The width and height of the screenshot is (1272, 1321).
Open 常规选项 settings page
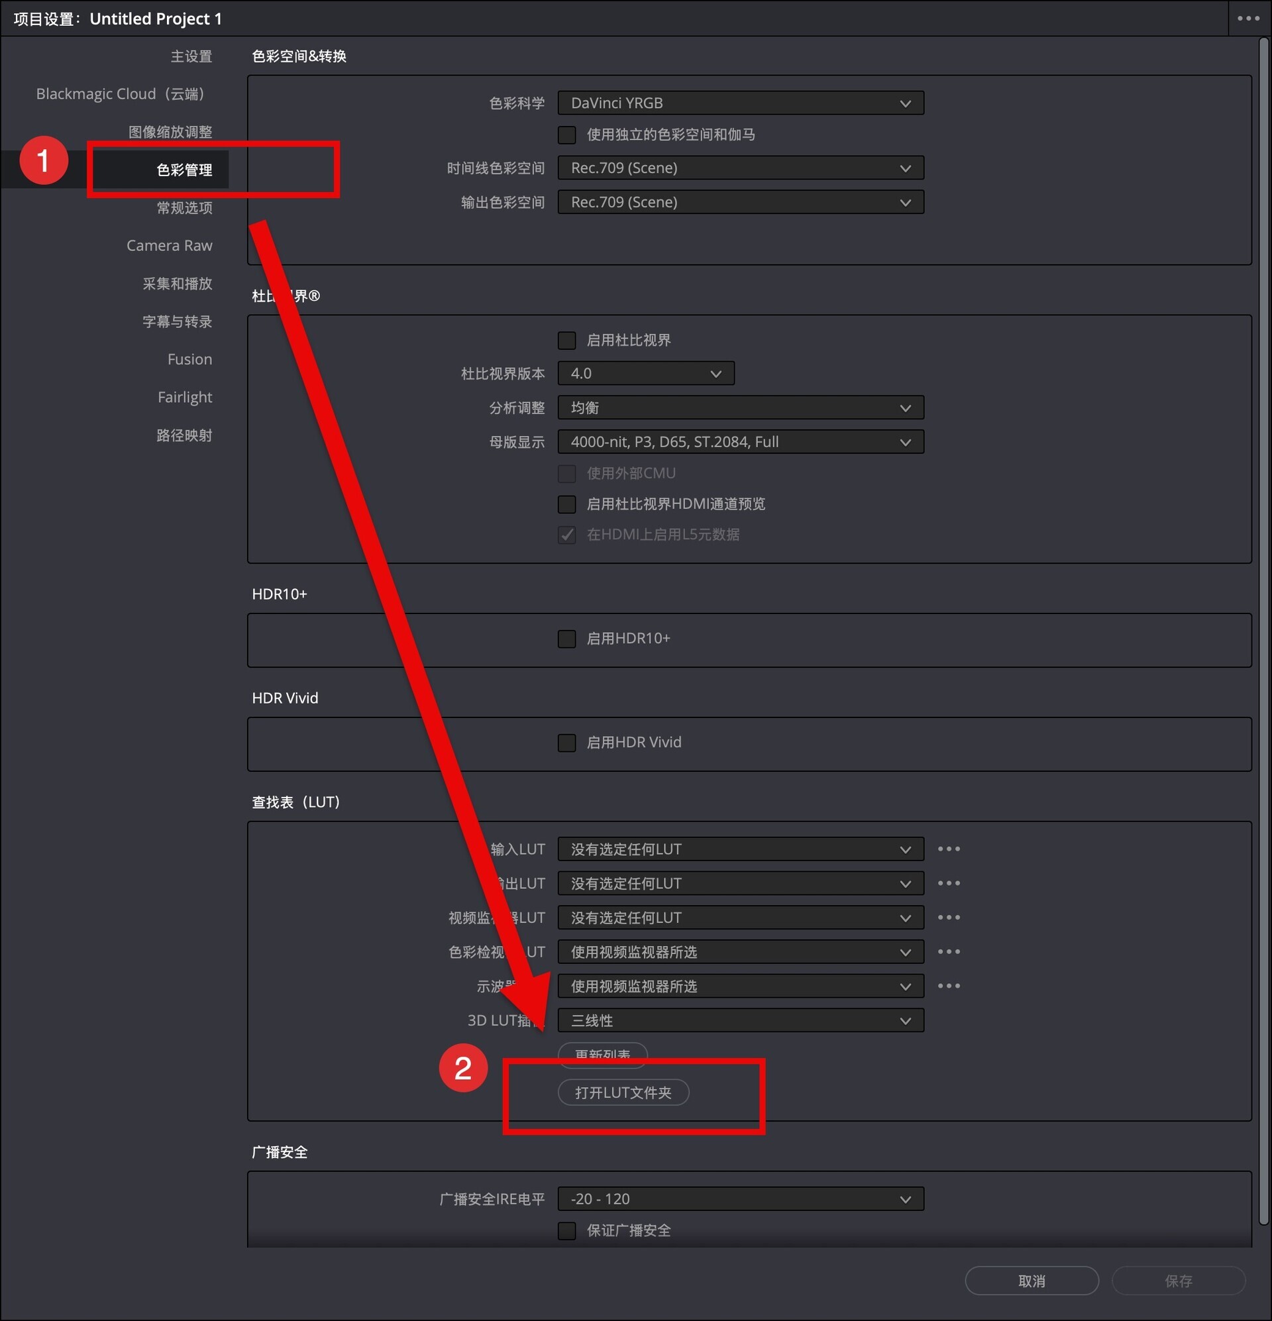click(x=184, y=207)
